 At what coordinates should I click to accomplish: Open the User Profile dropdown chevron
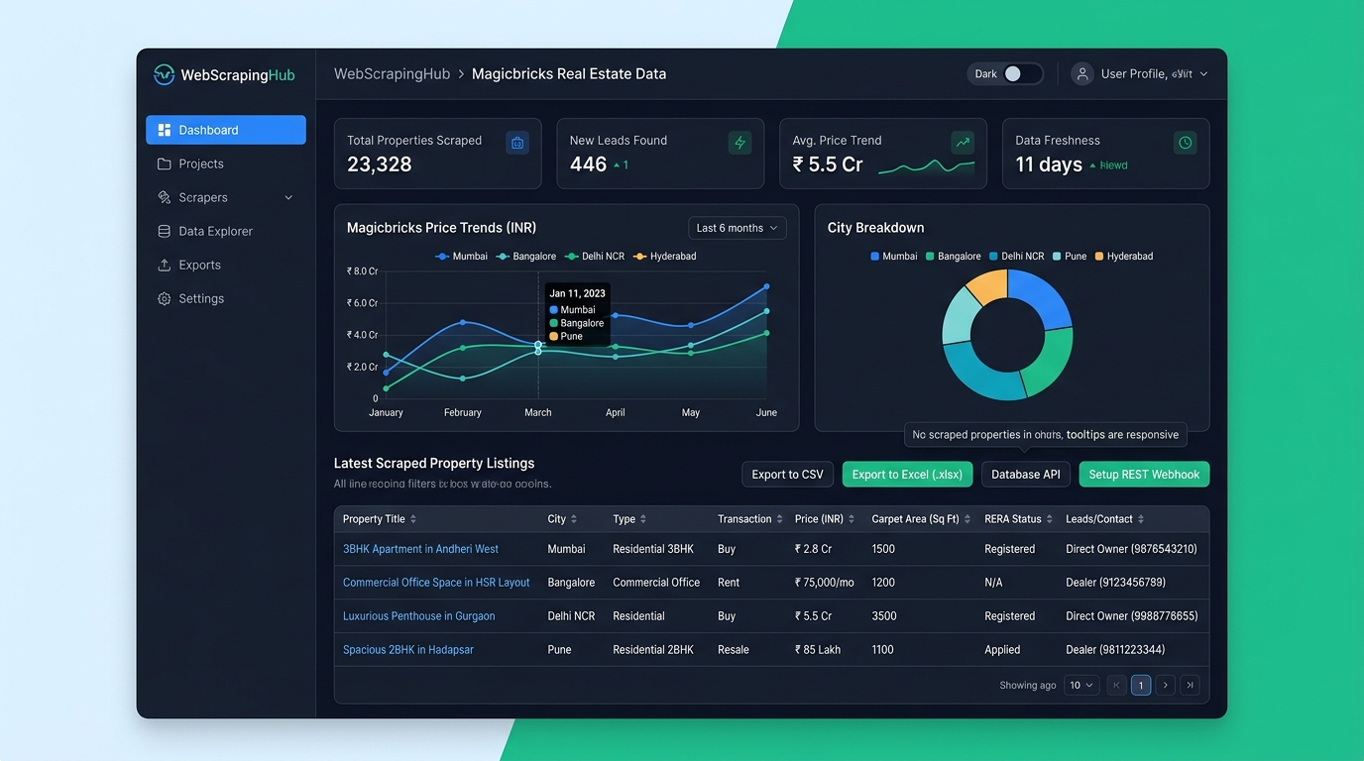(x=1203, y=74)
